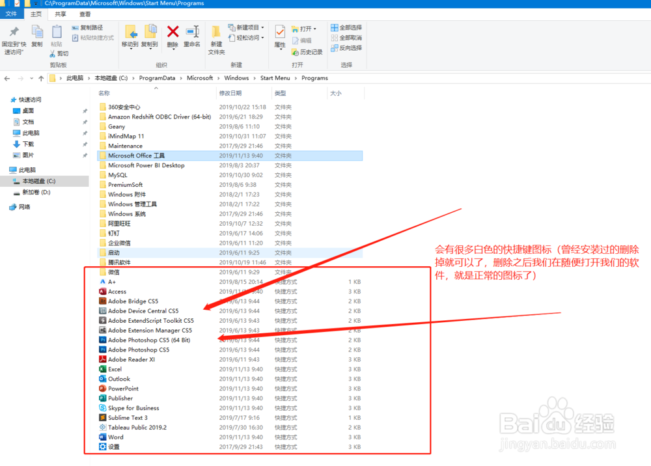Click the Properties (属性) checkmark icon

(280, 32)
